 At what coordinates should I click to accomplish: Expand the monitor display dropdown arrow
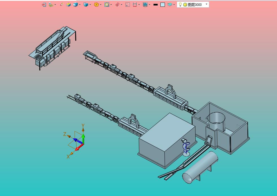click(150, 5)
